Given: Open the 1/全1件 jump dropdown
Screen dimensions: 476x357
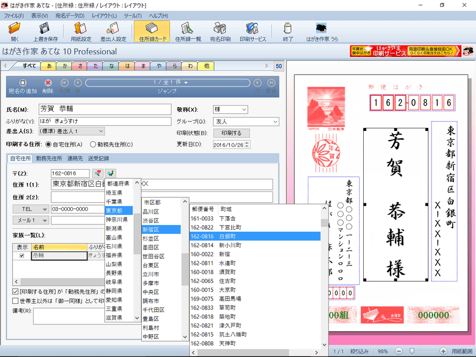Looking at the screenshot, I should tap(168, 83).
